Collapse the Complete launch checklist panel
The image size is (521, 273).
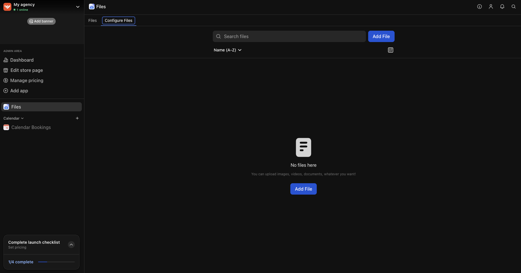pyautogui.click(x=71, y=245)
